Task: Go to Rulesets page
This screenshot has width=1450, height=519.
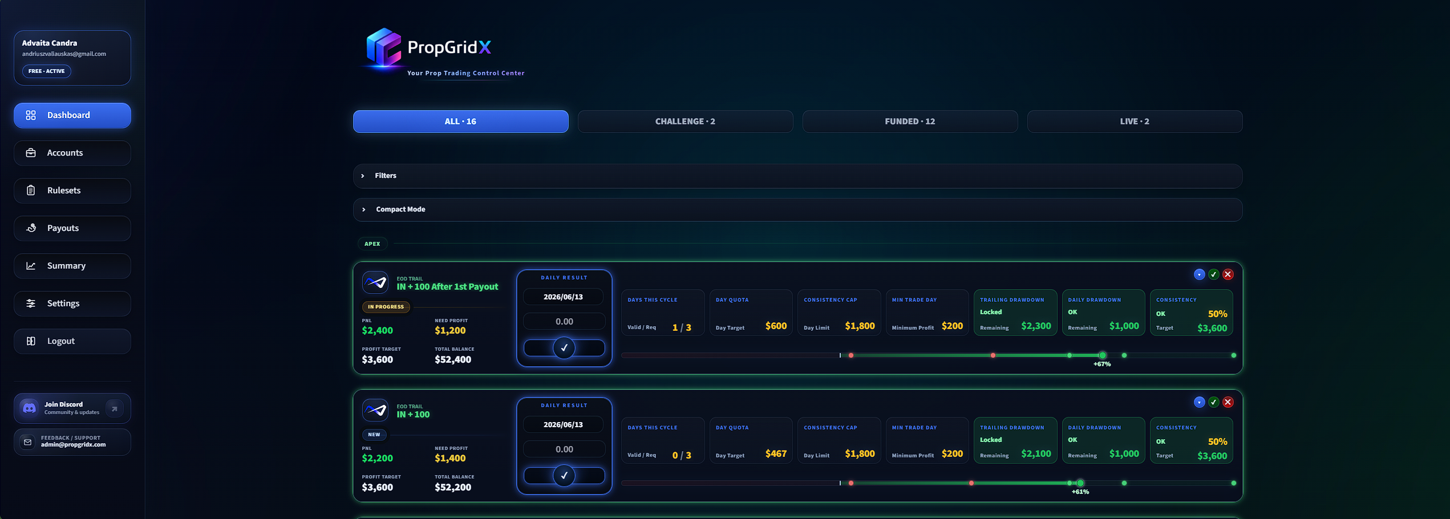Action: [72, 190]
